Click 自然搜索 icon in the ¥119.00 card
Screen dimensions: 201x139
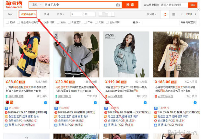pos(106,121)
